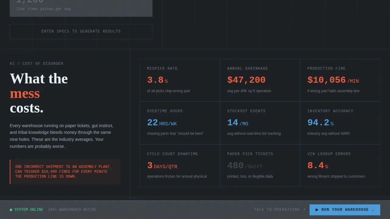Select the System Online status text

[x=29, y=210]
